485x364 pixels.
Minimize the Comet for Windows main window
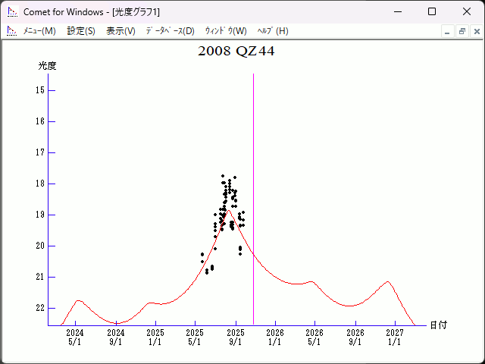tap(397, 11)
